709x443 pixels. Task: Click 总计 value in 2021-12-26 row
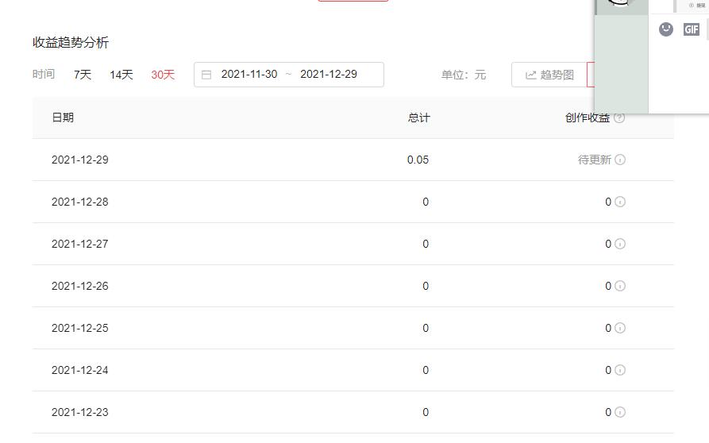(x=426, y=286)
